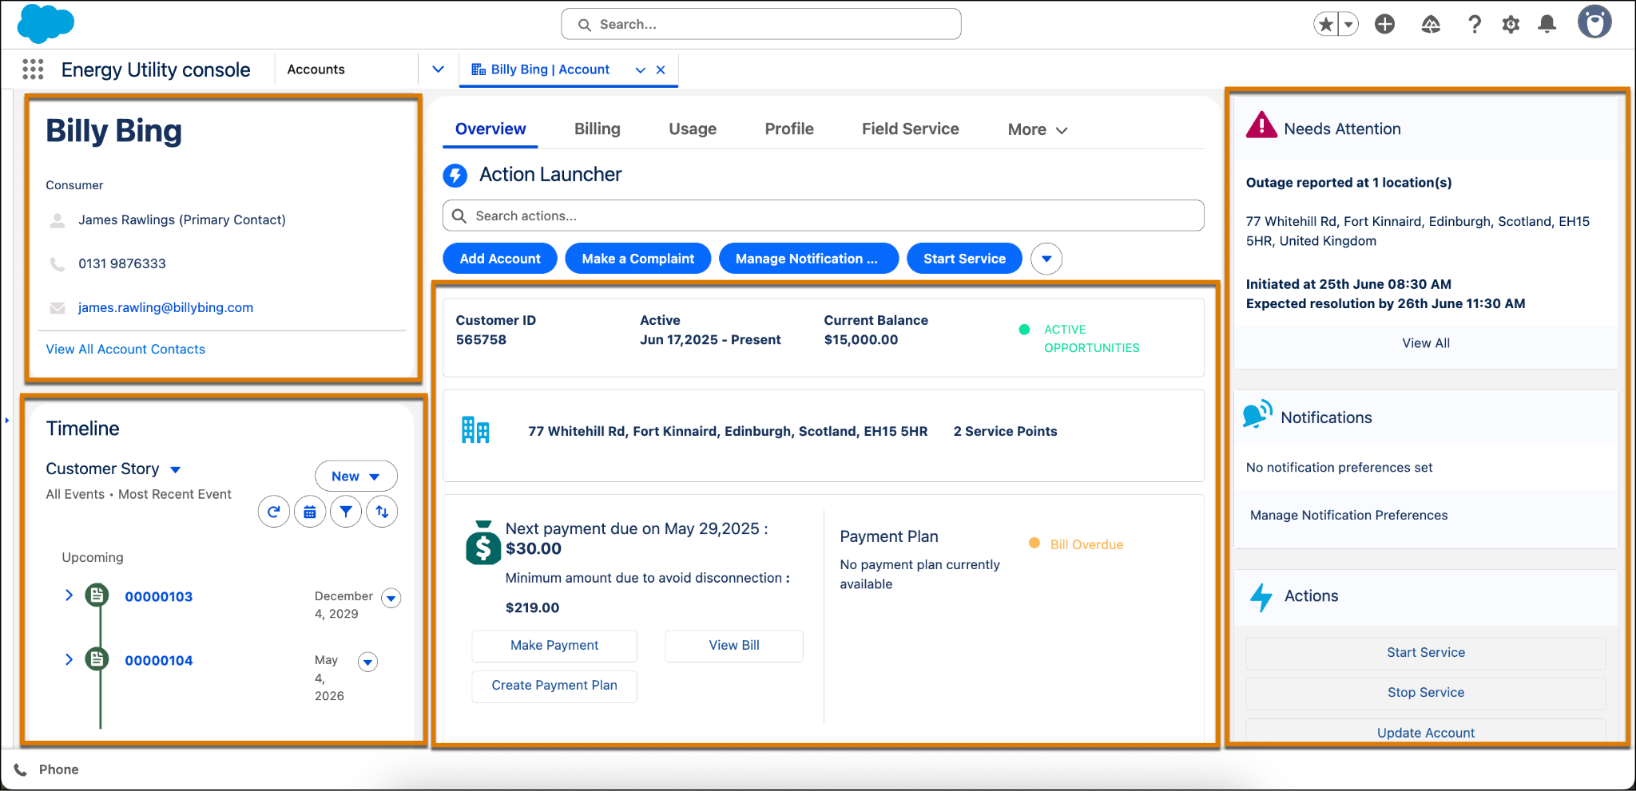Click the document icon for 00000104

(x=97, y=659)
